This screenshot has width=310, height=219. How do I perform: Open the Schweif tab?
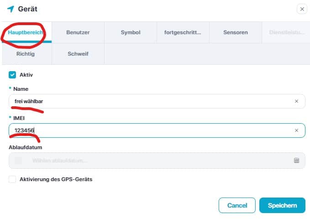tap(78, 54)
